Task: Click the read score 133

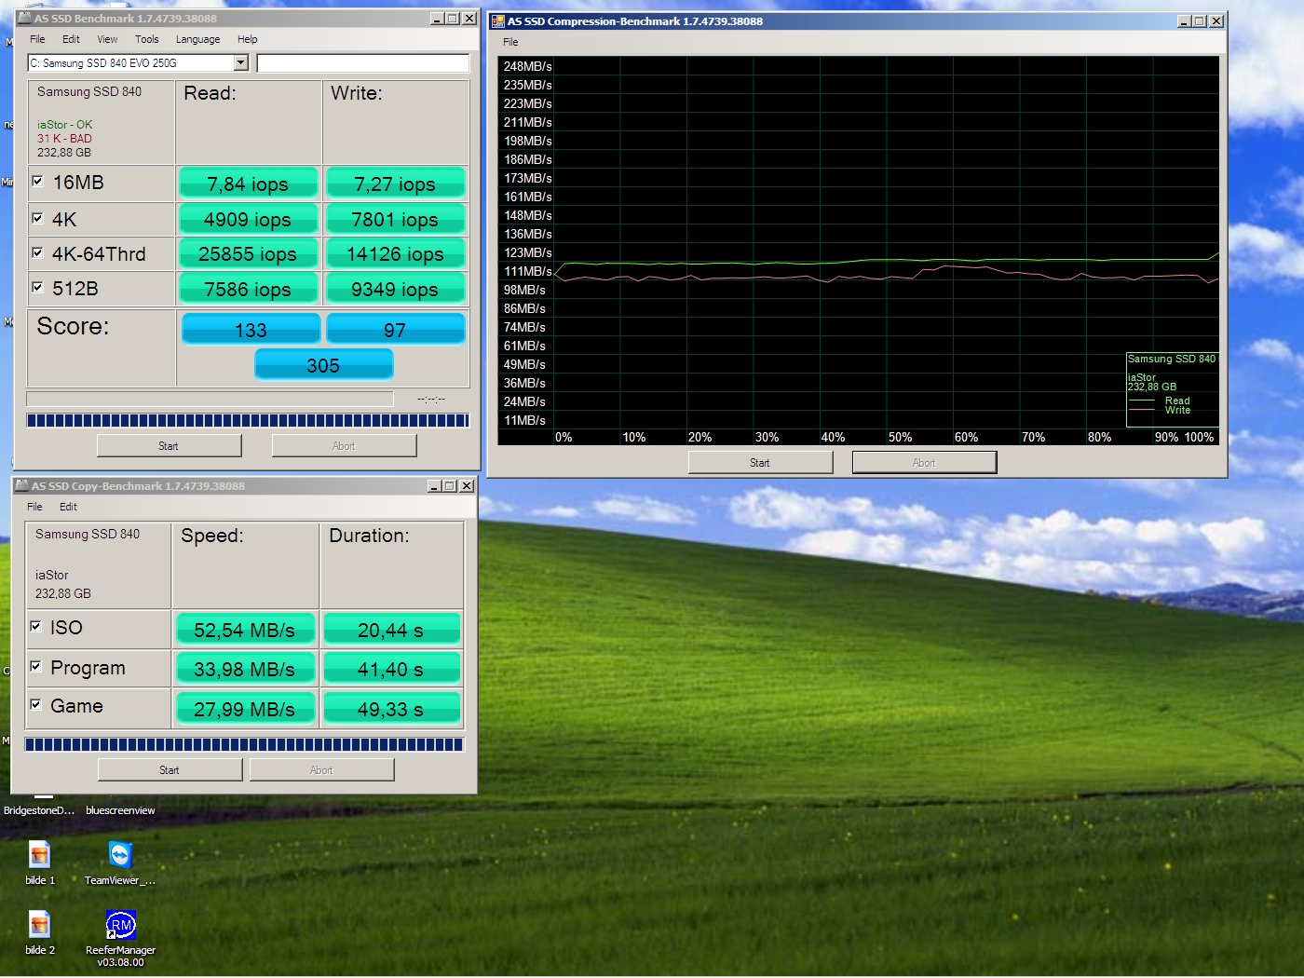Action: pos(251,330)
